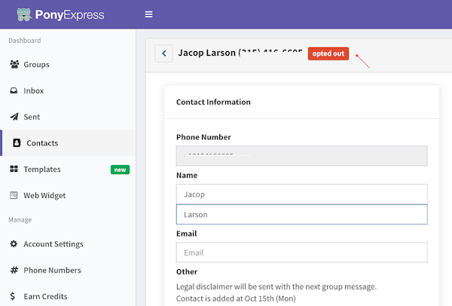Click the Contacts address book icon

[17, 143]
